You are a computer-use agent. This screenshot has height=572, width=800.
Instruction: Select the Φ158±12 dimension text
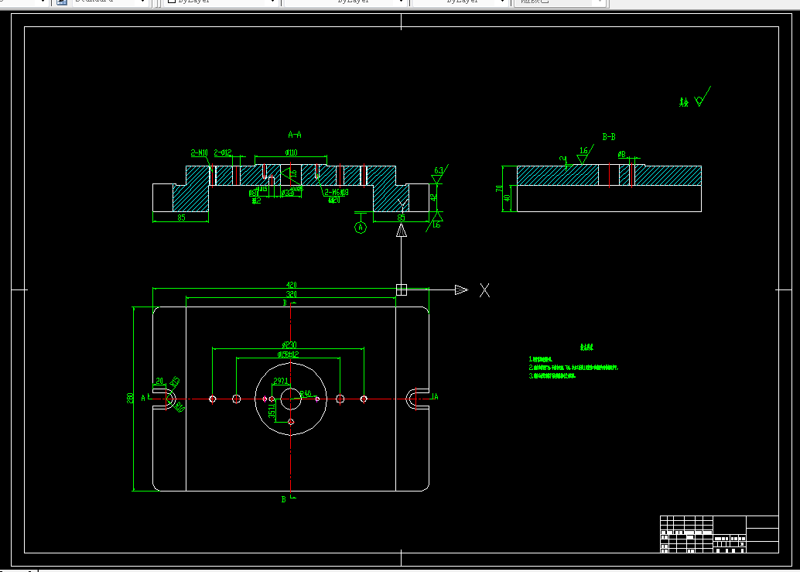pos(289,355)
